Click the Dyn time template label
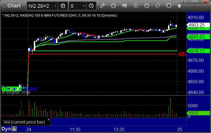Screen dimensions: 211x133 coord(6,129)
